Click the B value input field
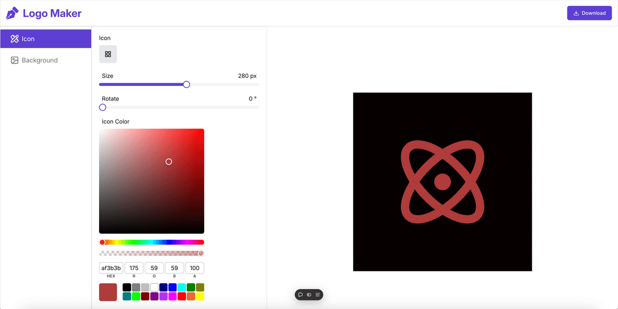Viewport: 618px width, 309px height. [x=175, y=268]
